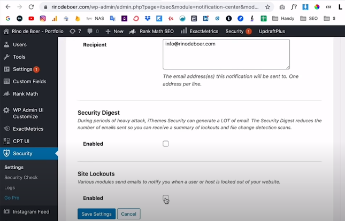The height and width of the screenshot is (221, 345).
Task: Open the + New admin bar dropdown
Action: [x=114, y=31]
